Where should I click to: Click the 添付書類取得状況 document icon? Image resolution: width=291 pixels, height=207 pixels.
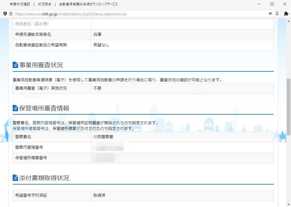pyautogui.click(x=15, y=178)
